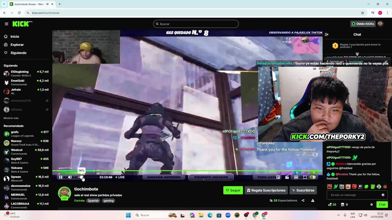Click the Suscribirse button

303,190
